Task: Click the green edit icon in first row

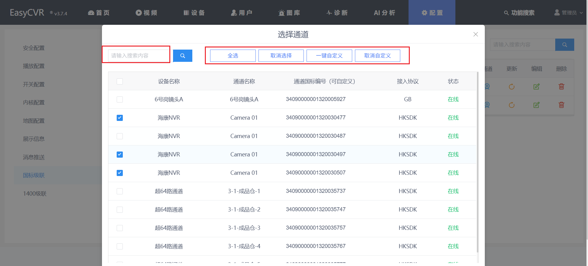Action: coord(536,87)
